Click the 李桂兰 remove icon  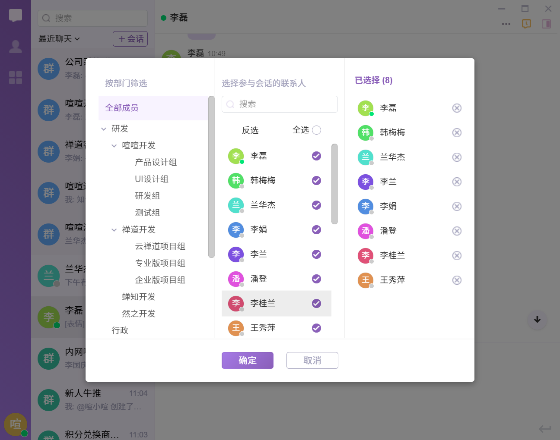[457, 255]
